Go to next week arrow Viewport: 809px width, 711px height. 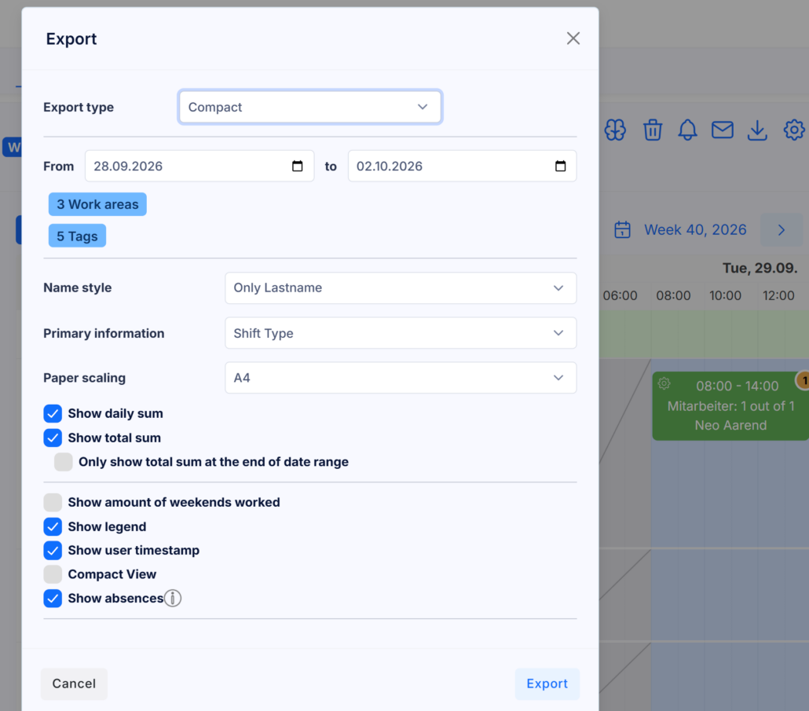(x=782, y=229)
